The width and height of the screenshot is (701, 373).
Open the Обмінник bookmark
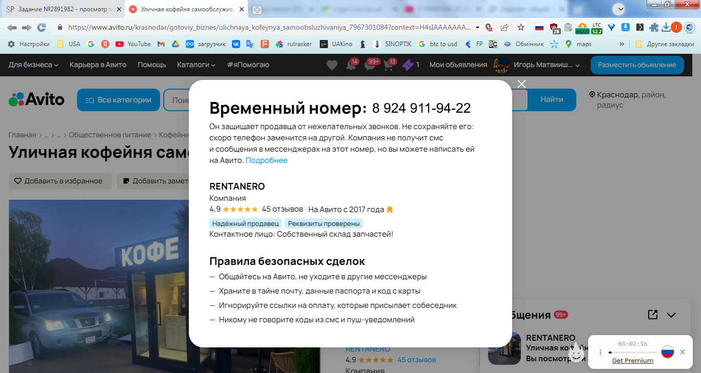click(x=523, y=44)
